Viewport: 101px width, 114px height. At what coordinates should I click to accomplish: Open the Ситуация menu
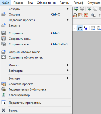pyautogui.click(x=94, y=3)
